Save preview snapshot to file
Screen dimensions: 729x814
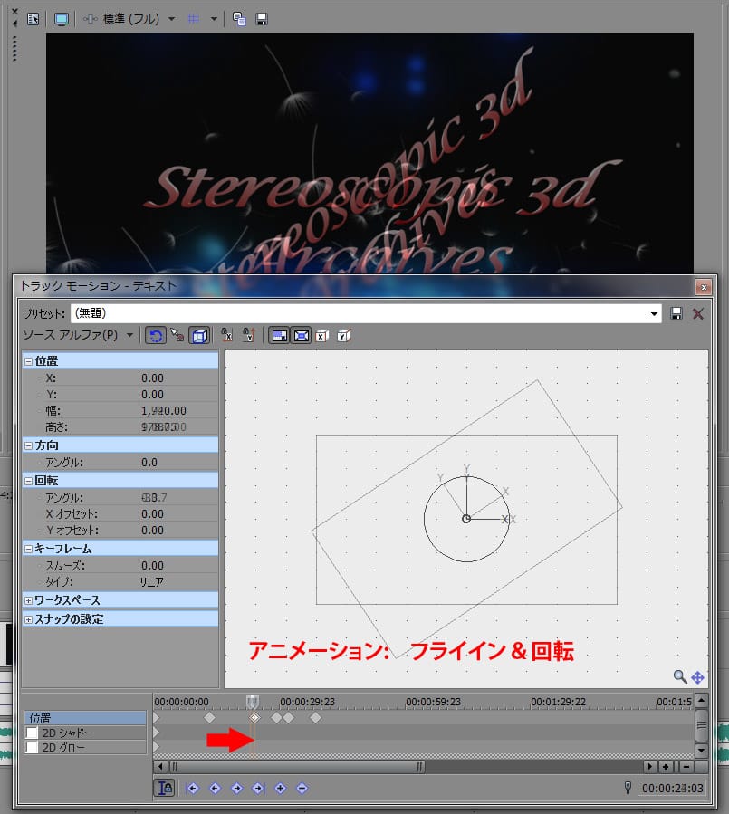(262, 18)
